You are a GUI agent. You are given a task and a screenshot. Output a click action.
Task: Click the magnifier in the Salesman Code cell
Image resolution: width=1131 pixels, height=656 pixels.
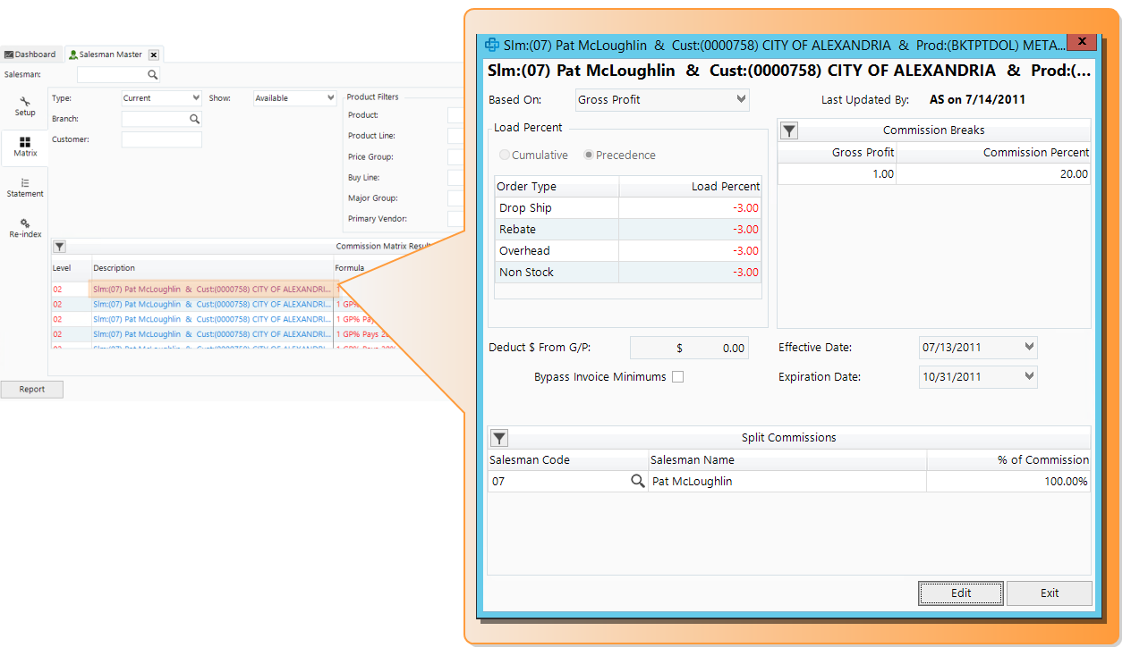pyautogui.click(x=638, y=480)
